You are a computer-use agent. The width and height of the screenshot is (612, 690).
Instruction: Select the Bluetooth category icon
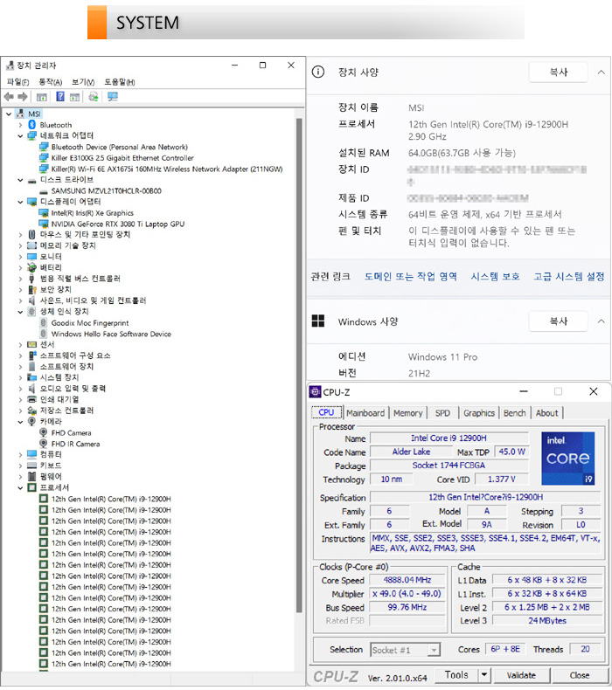[31, 125]
